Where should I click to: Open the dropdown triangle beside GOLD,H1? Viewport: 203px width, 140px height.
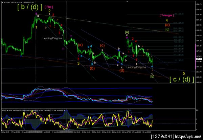click(2, 2)
